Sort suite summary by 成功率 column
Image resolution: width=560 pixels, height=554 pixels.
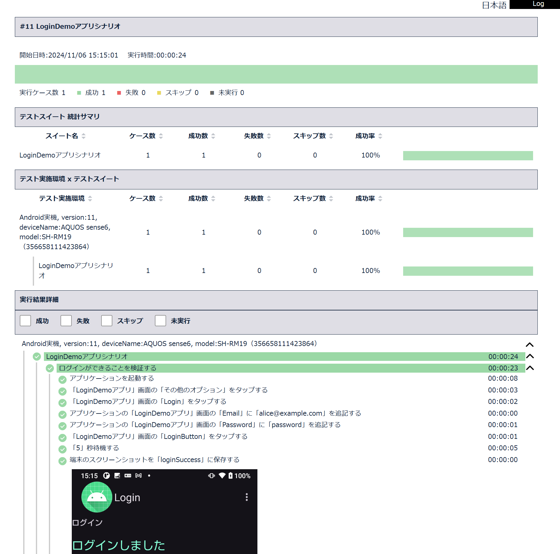380,136
